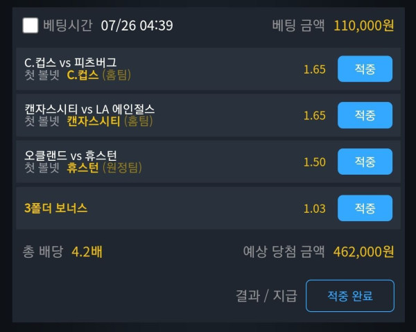Image resolution: width=416 pixels, height=332 pixels.
Task: Click the 결과 / 지급 label
Action: (266, 296)
